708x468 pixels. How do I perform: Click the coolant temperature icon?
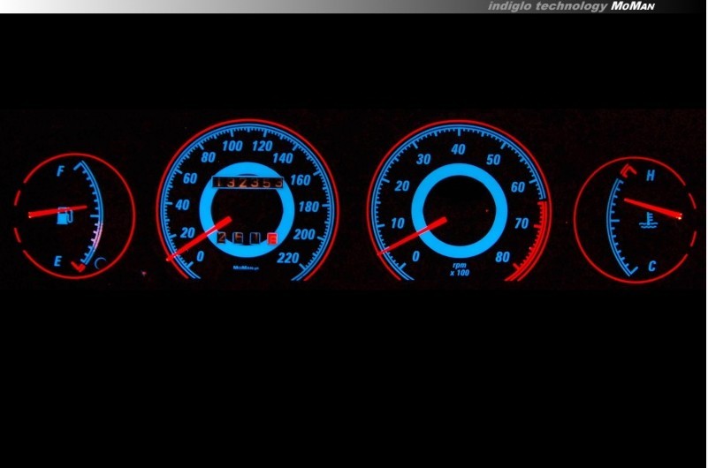coord(647,218)
